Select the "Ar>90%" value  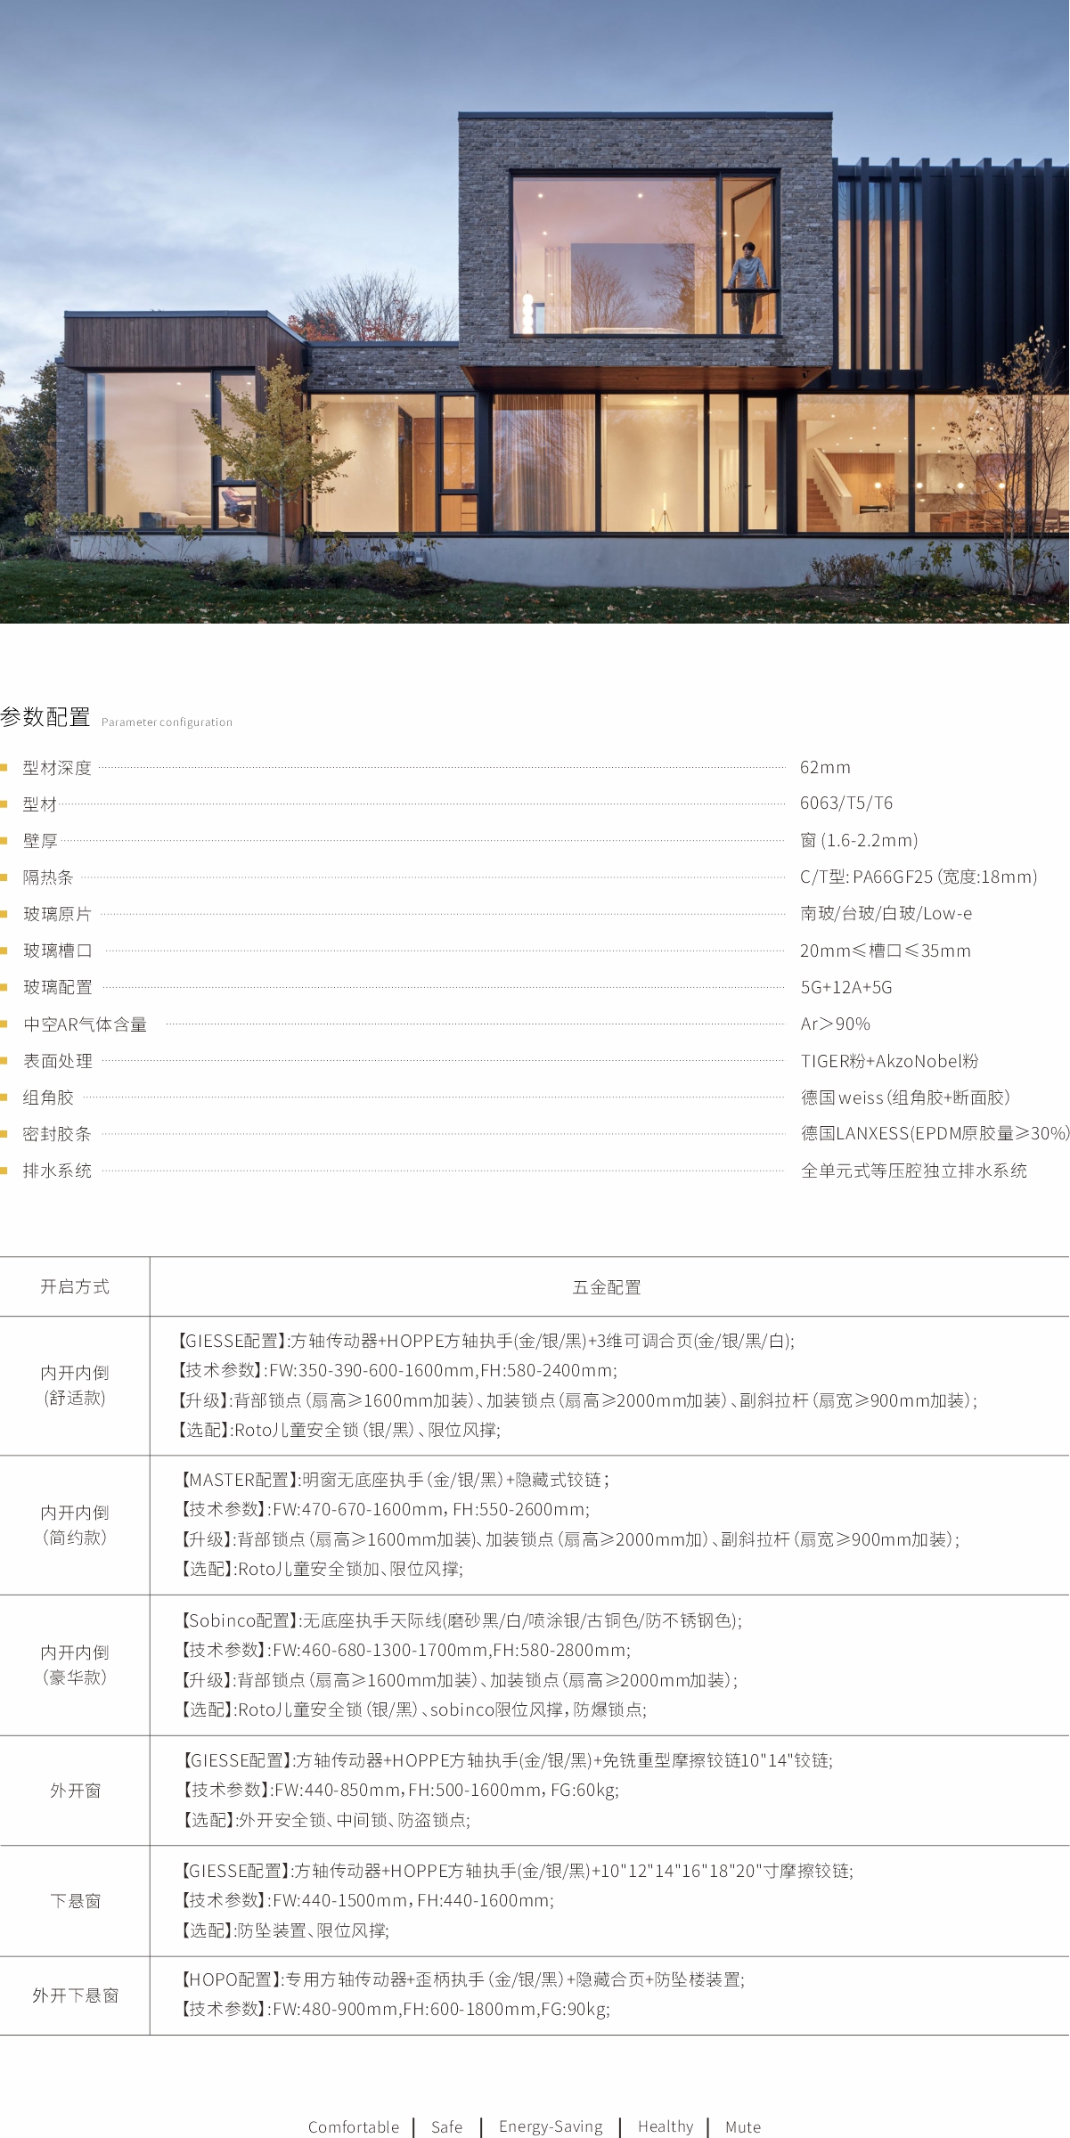click(836, 1024)
